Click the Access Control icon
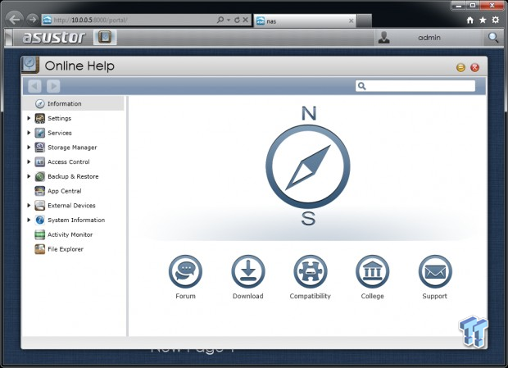Viewport: 508px width, 368px height. [x=40, y=161]
